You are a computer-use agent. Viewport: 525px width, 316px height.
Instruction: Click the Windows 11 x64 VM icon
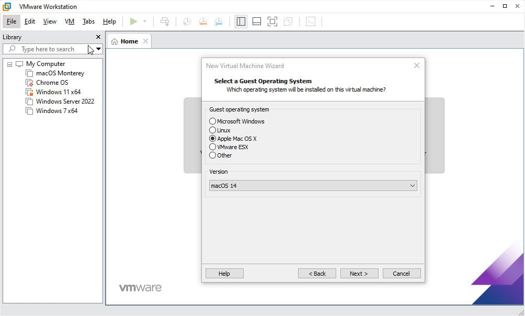pyautogui.click(x=29, y=92)
